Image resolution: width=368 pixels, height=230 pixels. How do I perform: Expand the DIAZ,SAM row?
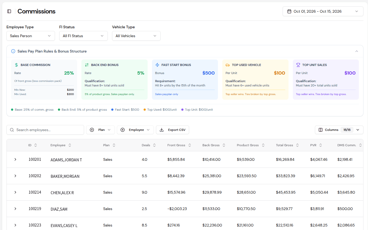pos(15,209)
